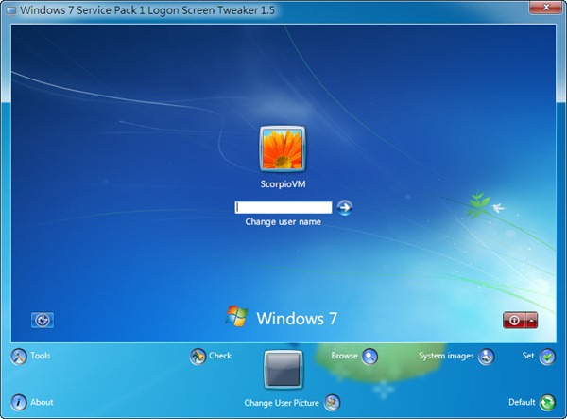Click the Check label
Screen dimensions: 567x419
coord(220,356)
